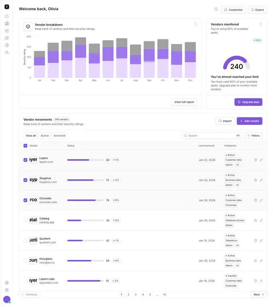
Task: Edit the Layers Labs vendor row
Action: click(x=261, y=281)
